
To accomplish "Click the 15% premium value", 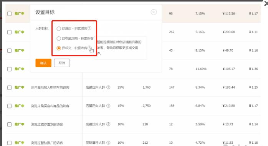I will pyautogui.click(x=121, y=106).
